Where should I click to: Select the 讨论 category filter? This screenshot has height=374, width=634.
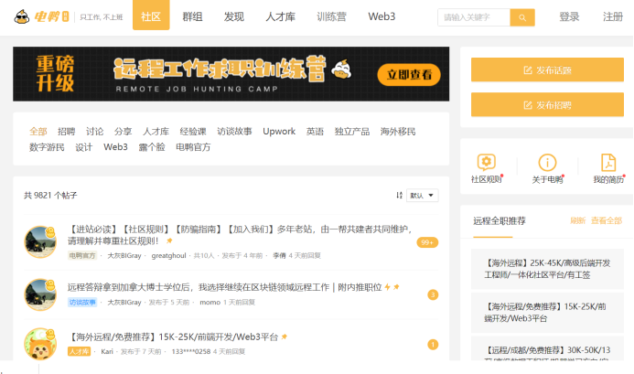(94, 132)
